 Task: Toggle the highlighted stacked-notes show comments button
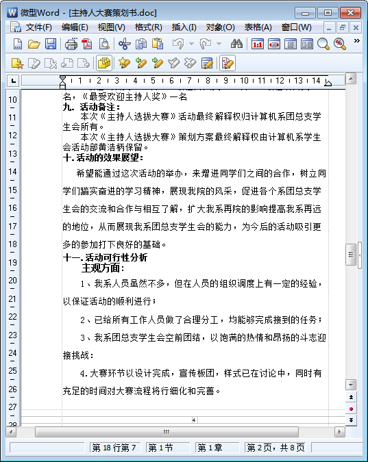point(104,63)
